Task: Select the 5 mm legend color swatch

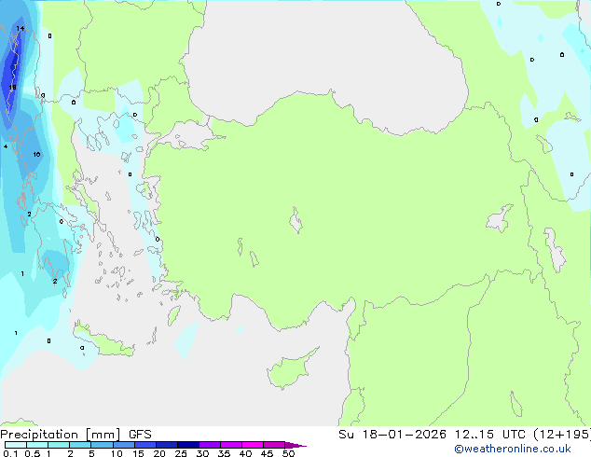Action: point(102,445)
